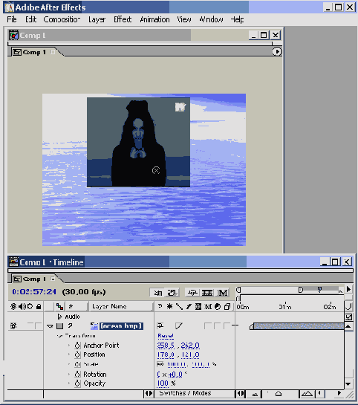
Task: Click the Switches / Modes button
Action: 185,393
